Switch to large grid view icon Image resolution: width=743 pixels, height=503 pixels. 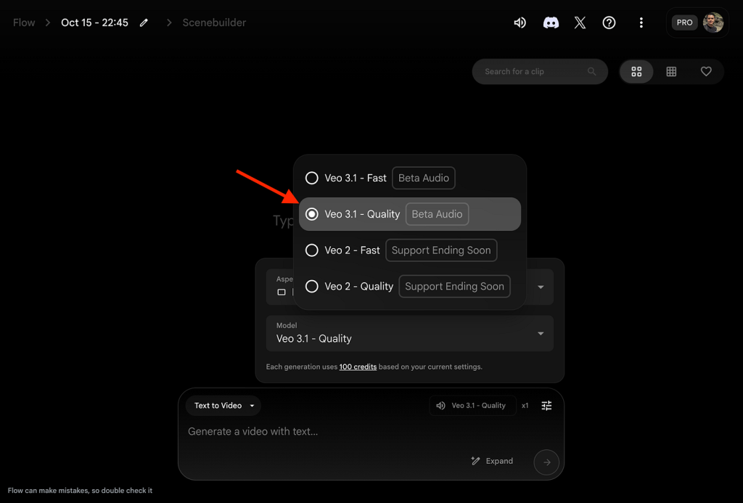pyautogui.click(x=636, y=71)
